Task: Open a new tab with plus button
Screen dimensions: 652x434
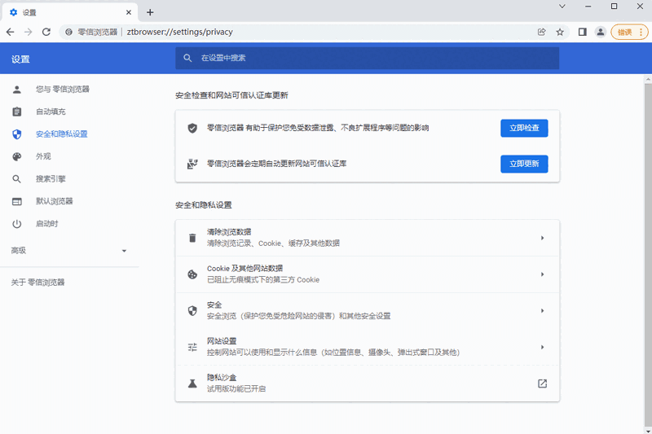Action: pos(150,12)
